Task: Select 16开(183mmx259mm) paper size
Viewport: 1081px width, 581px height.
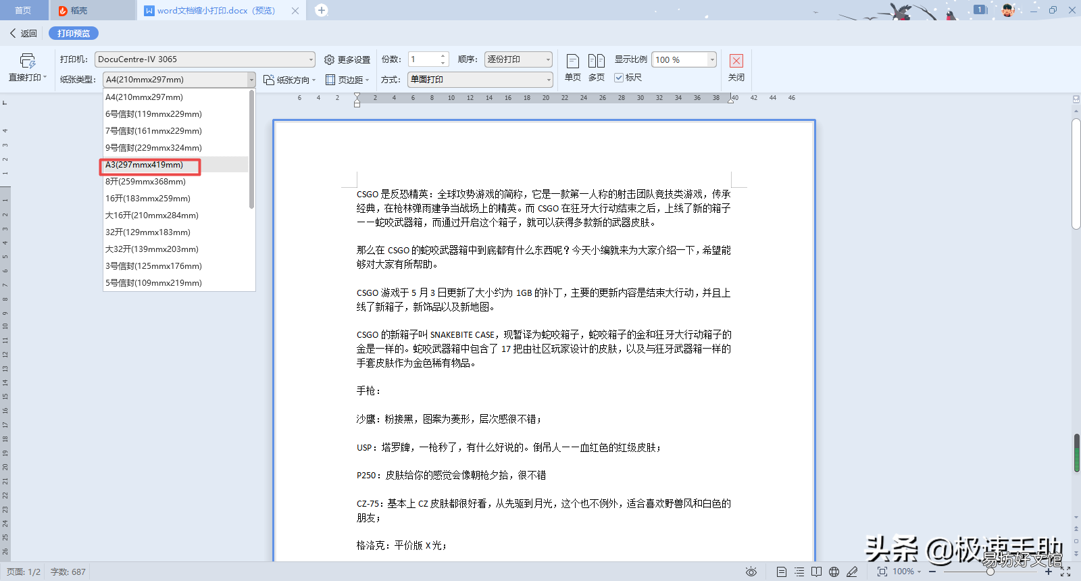Action: [x=176, y=199]
